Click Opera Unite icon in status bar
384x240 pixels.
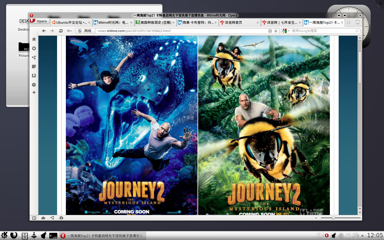[52, 218]
